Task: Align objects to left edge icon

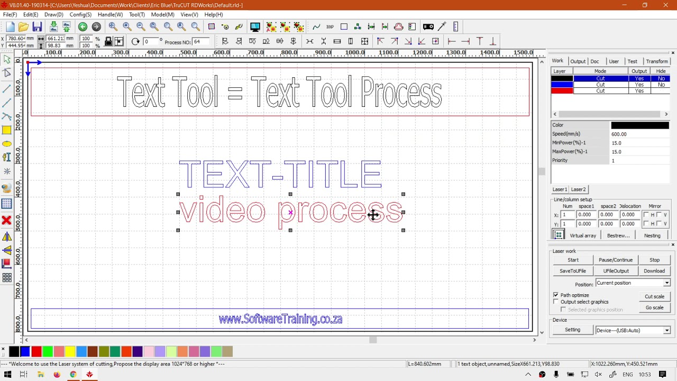Action: [x=225, y=41]
